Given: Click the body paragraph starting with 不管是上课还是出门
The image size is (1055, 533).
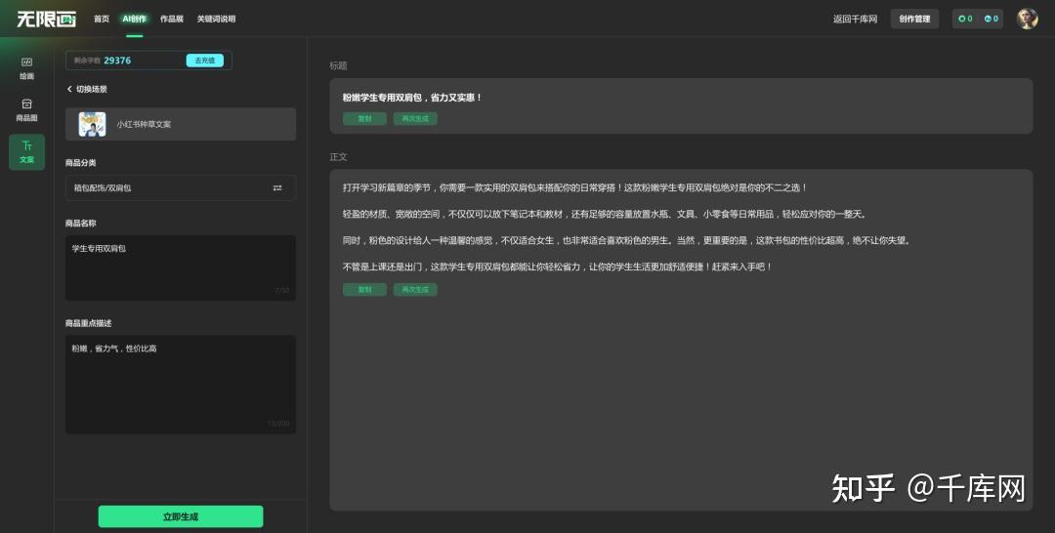Looking at the screenshot, I should pyautogui.click(x=557, y=266).
